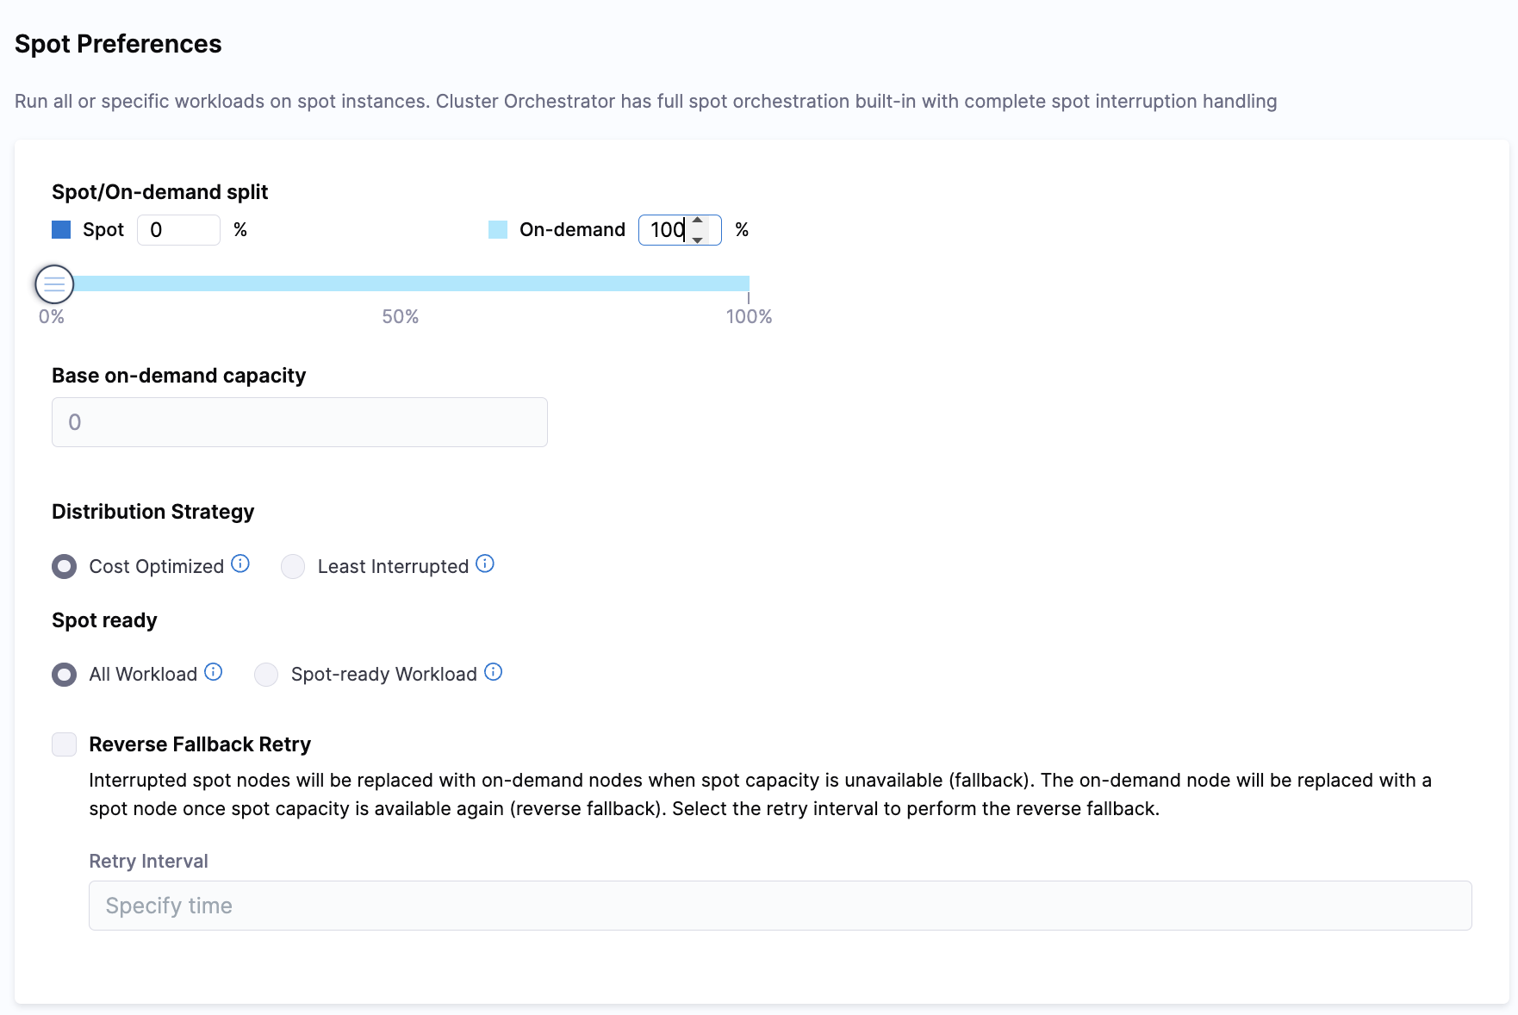The width and height of the screenshot is (1518, 1015).
Task: Click info icon beside Least Interrupted
Action: pos(485,564)
